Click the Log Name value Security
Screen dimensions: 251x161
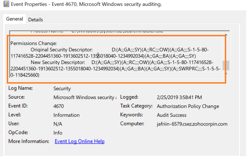[62, 89]
